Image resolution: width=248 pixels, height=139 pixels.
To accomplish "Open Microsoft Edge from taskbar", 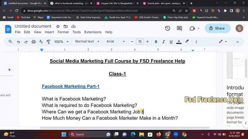I will (x=133, y=134).
